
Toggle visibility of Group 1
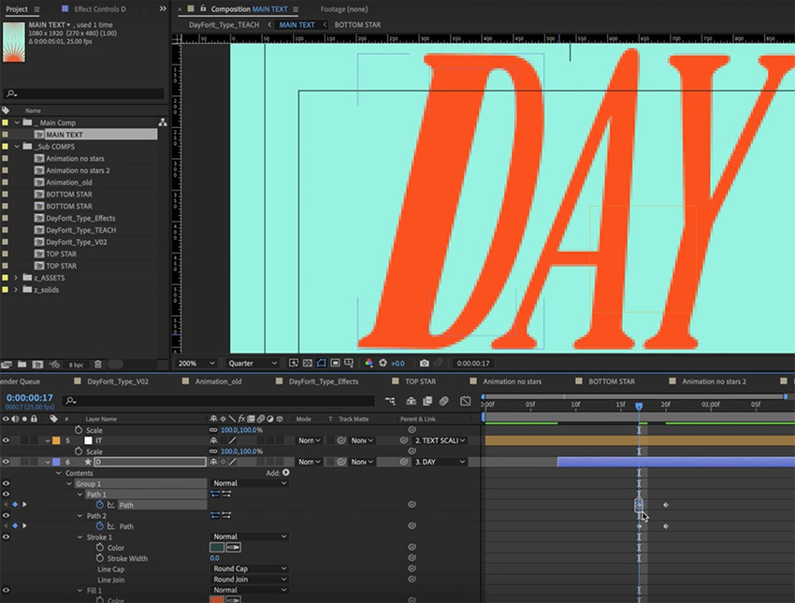click(x=7, y=483)
